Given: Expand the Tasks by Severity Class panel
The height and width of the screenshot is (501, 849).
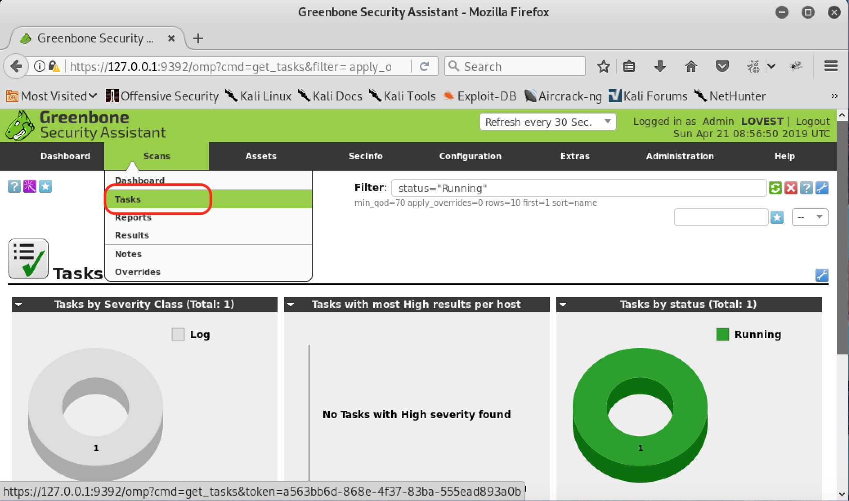Looking at the screenshot, I should [17, 304].
